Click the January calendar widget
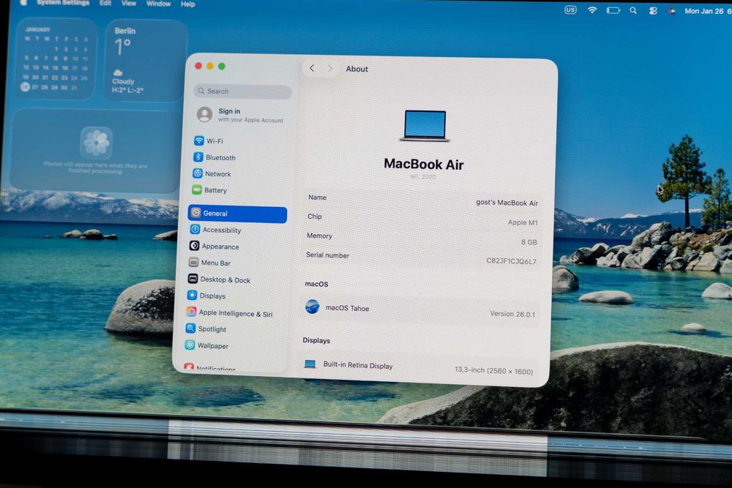The width and height of the screenshot is (732, 488). click(x=56, y=59)
